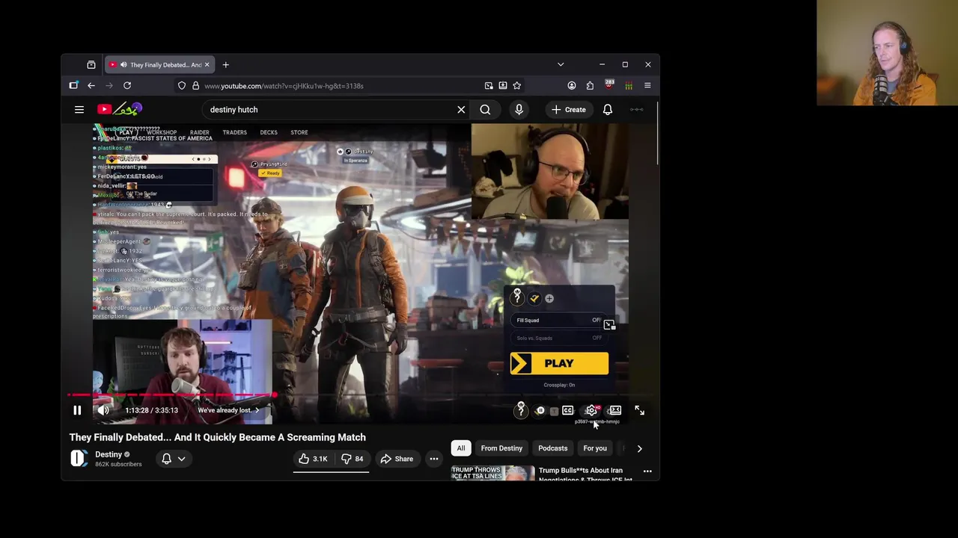Open YouTube notifications bell
This screenshot has width=958, height=538.
pyautogui.click(x=608, y=110)
